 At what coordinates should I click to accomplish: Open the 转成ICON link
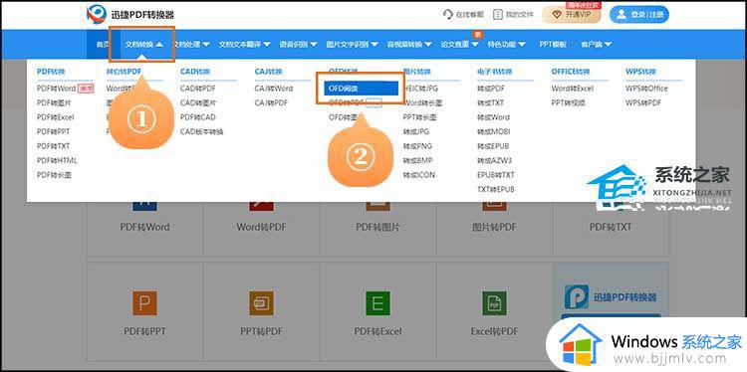[418, 175]
